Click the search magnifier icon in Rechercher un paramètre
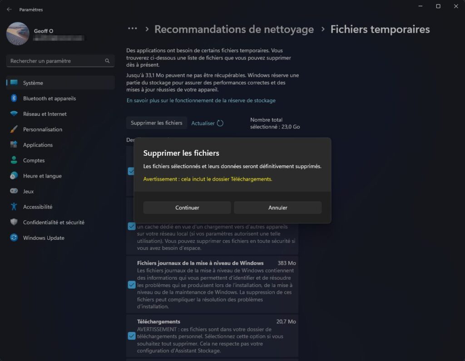 coord(107,61)
